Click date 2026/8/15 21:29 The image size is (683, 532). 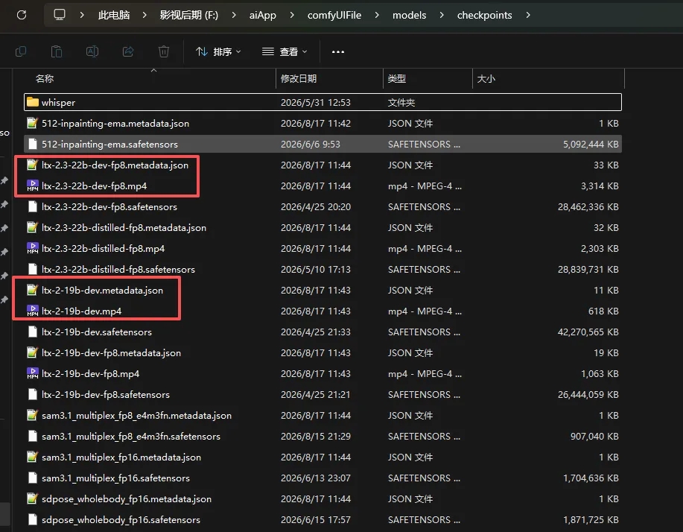pyautogui.click(x=316, y=436)
